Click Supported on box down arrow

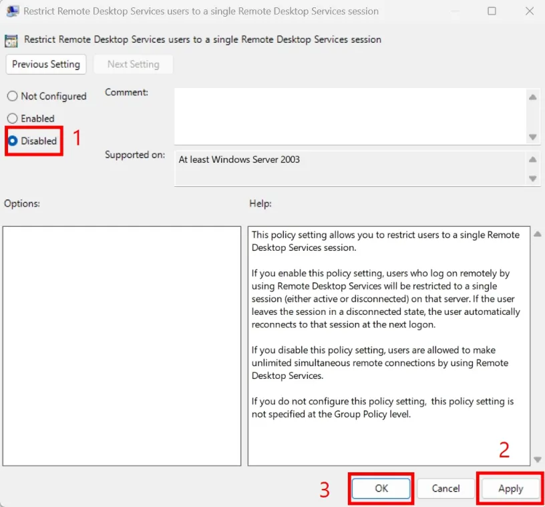(532, 178)
